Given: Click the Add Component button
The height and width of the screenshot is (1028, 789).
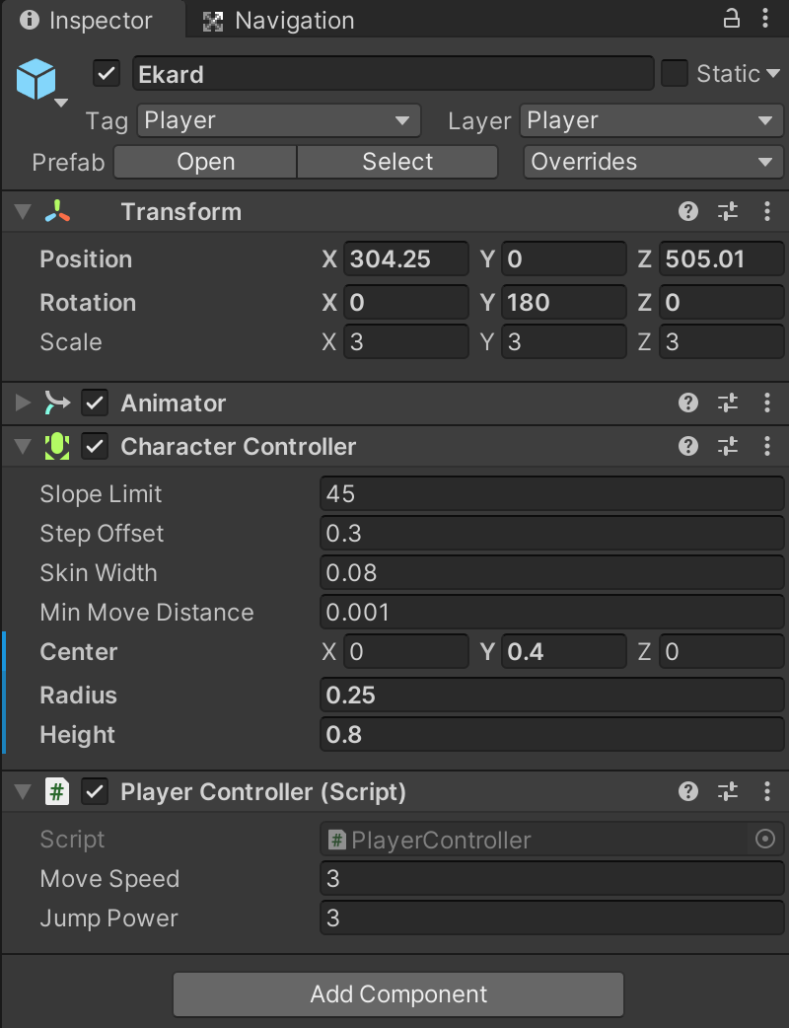Looking at the screenshot, I should click(x=397, y=994).
